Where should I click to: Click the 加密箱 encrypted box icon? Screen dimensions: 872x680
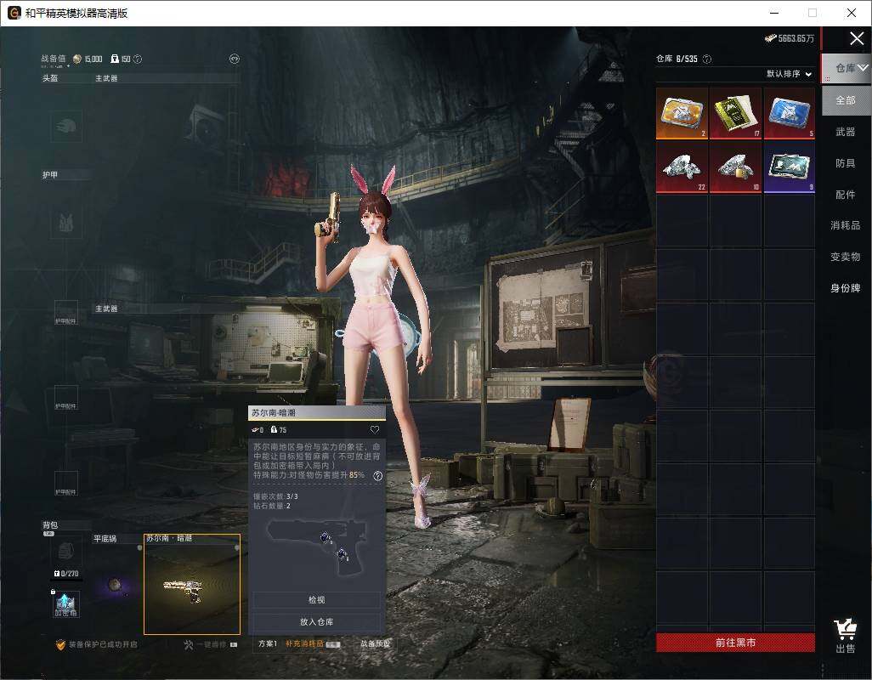coord(65,604)
